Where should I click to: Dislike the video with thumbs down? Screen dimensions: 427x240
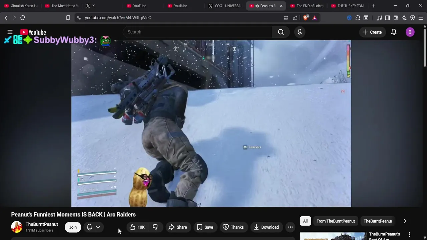pos(155,227)
